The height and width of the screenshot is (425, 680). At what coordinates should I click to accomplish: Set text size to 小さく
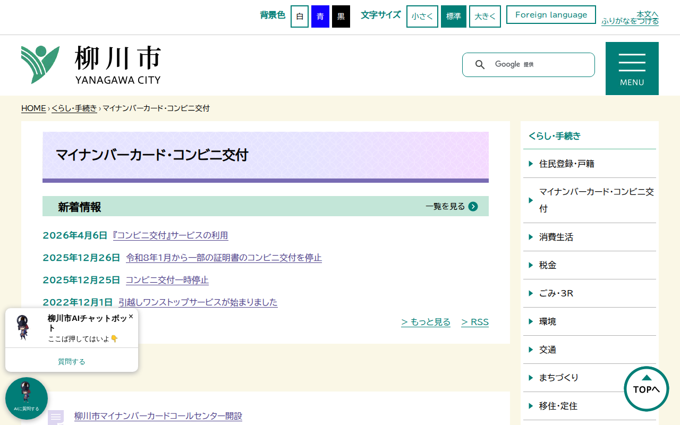tap(422, 16)
